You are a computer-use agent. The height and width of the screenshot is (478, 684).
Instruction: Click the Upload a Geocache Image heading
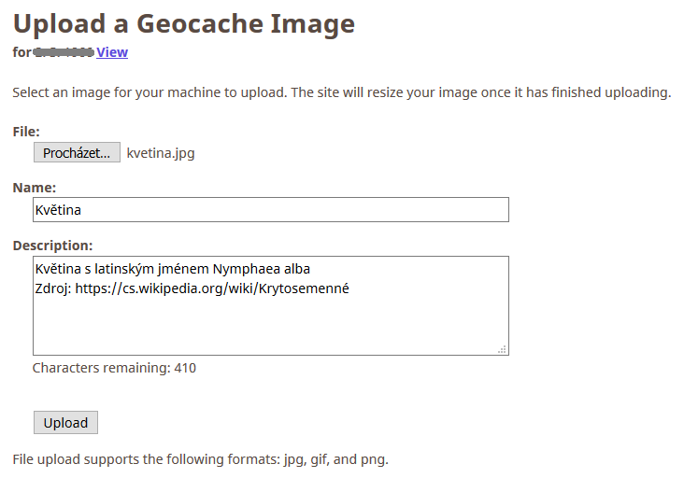tap(184, 23)
